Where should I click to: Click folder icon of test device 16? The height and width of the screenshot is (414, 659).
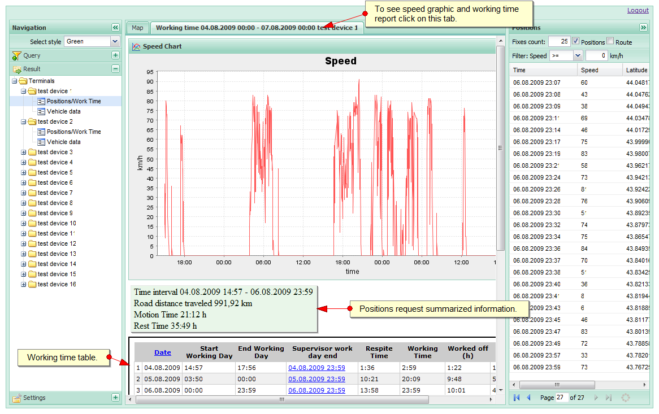[32, 284]
